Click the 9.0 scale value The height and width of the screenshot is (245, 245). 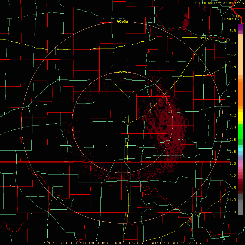[233, 43]
